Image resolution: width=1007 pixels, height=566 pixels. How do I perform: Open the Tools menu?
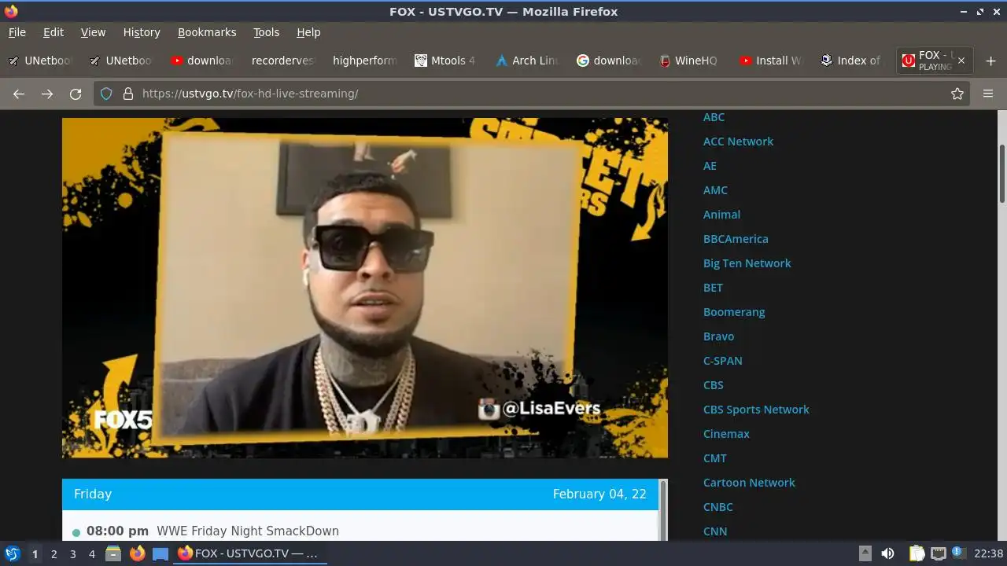coord(266,32)
